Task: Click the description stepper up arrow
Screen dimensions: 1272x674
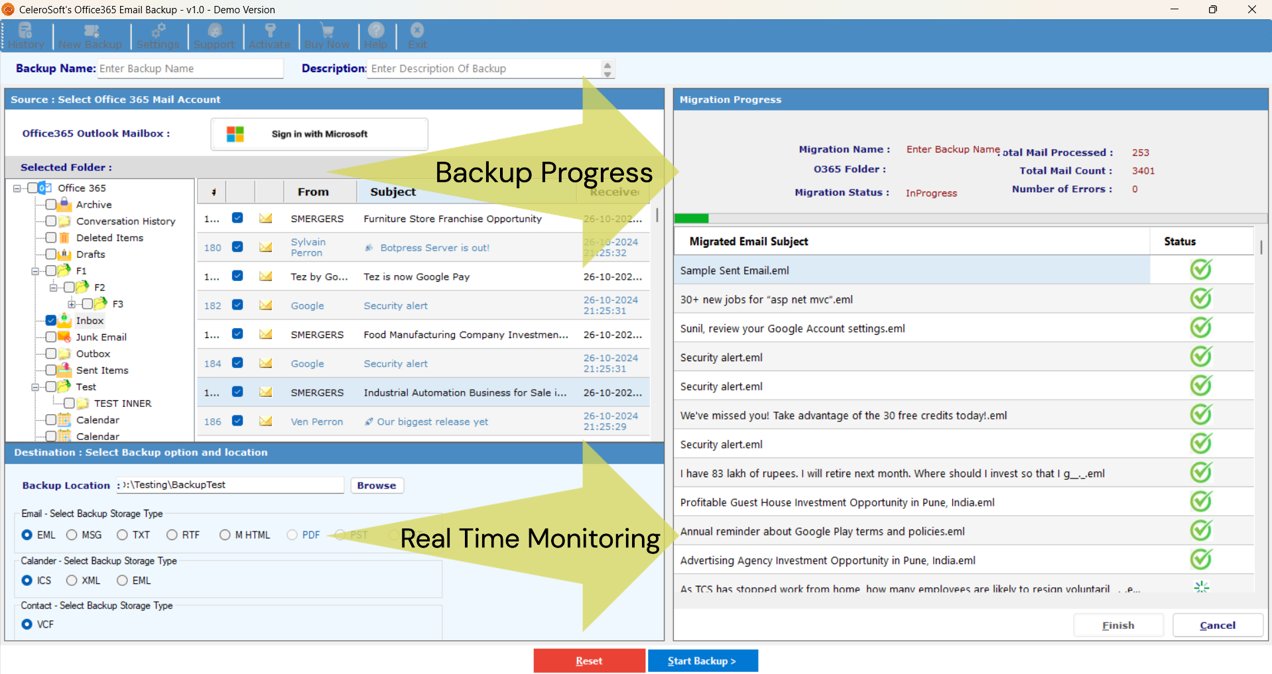Action: (x=607, y=64)
